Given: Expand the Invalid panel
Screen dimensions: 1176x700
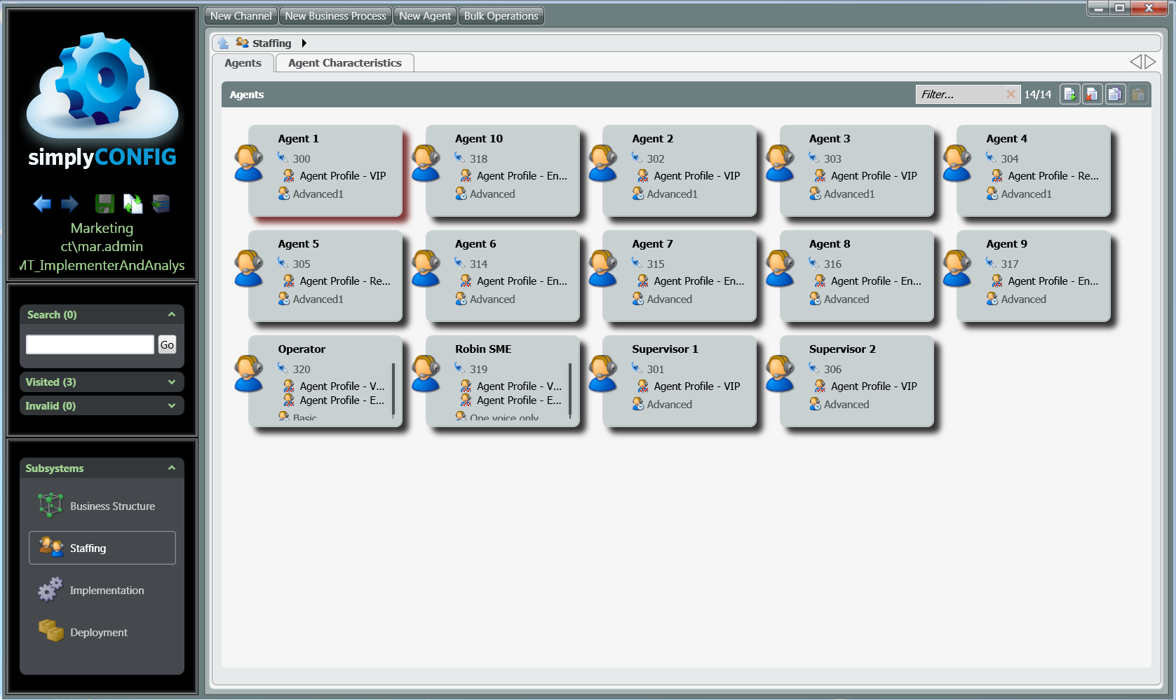Looking at the screenshot, I should click(172, 406).
